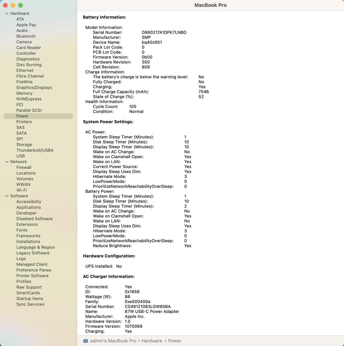Select Profiles under Software
The image size is (344, 346).
click(24, 282)
